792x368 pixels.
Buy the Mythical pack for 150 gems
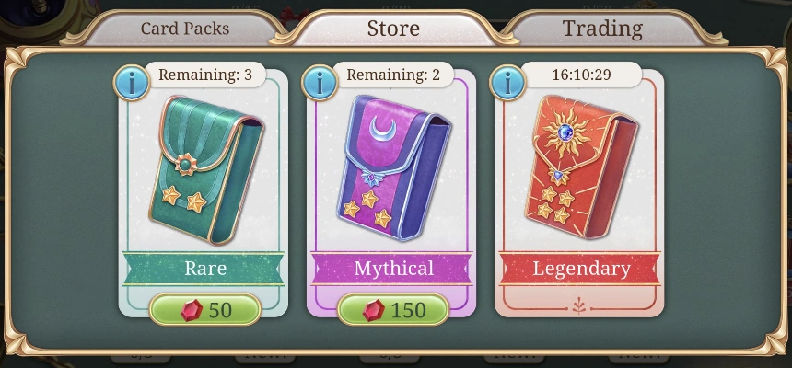(393, 310)
